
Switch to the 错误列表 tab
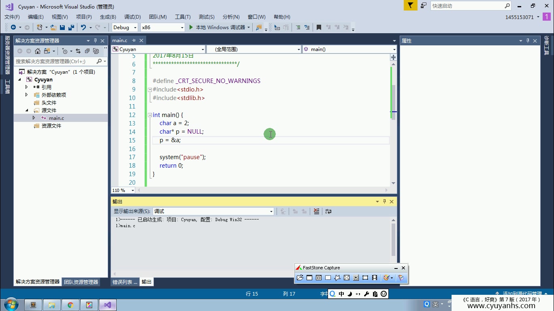pos(125,282)
